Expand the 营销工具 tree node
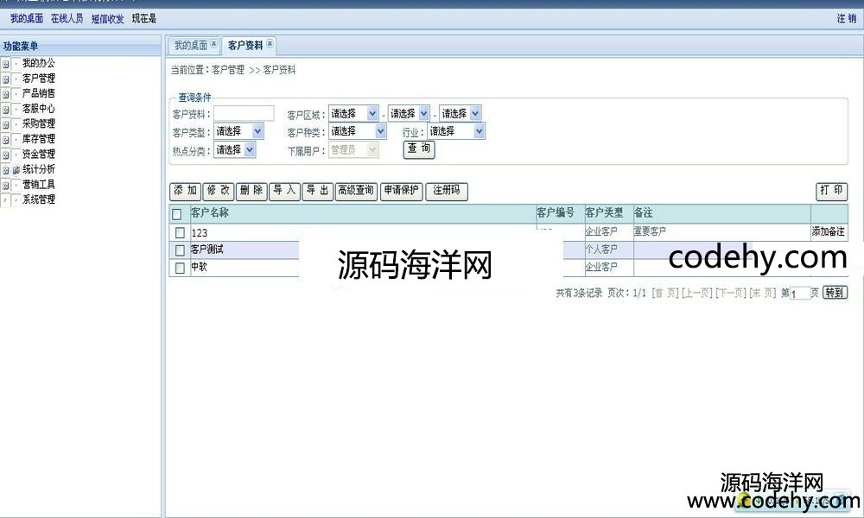Image resolution: width=864 pixels, height=518 pixels. tap(5, 185)
